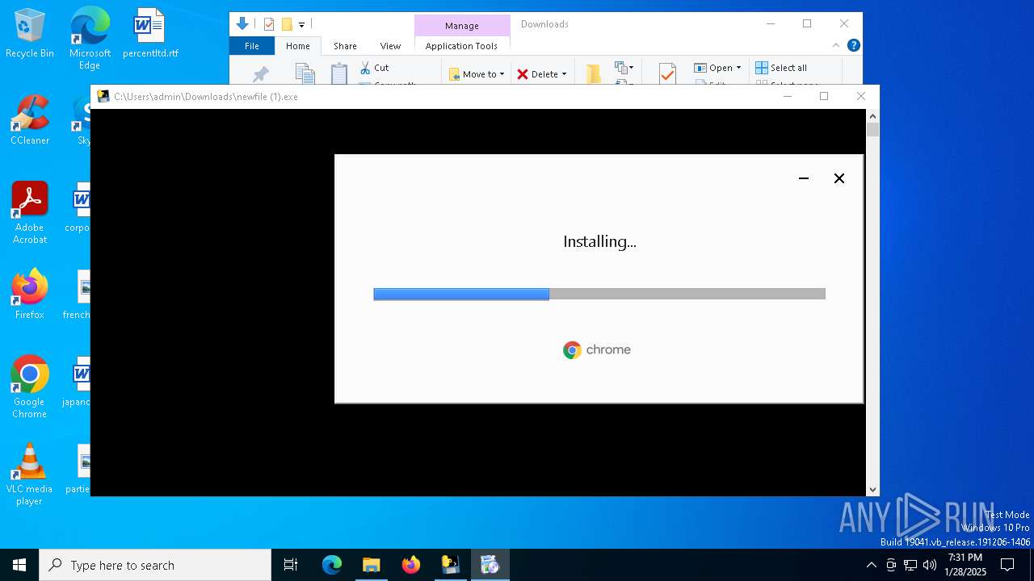This screenshot has width=1034, height=581.
Task: Open the Move to dropdown
Action: [x=477, y=74]
